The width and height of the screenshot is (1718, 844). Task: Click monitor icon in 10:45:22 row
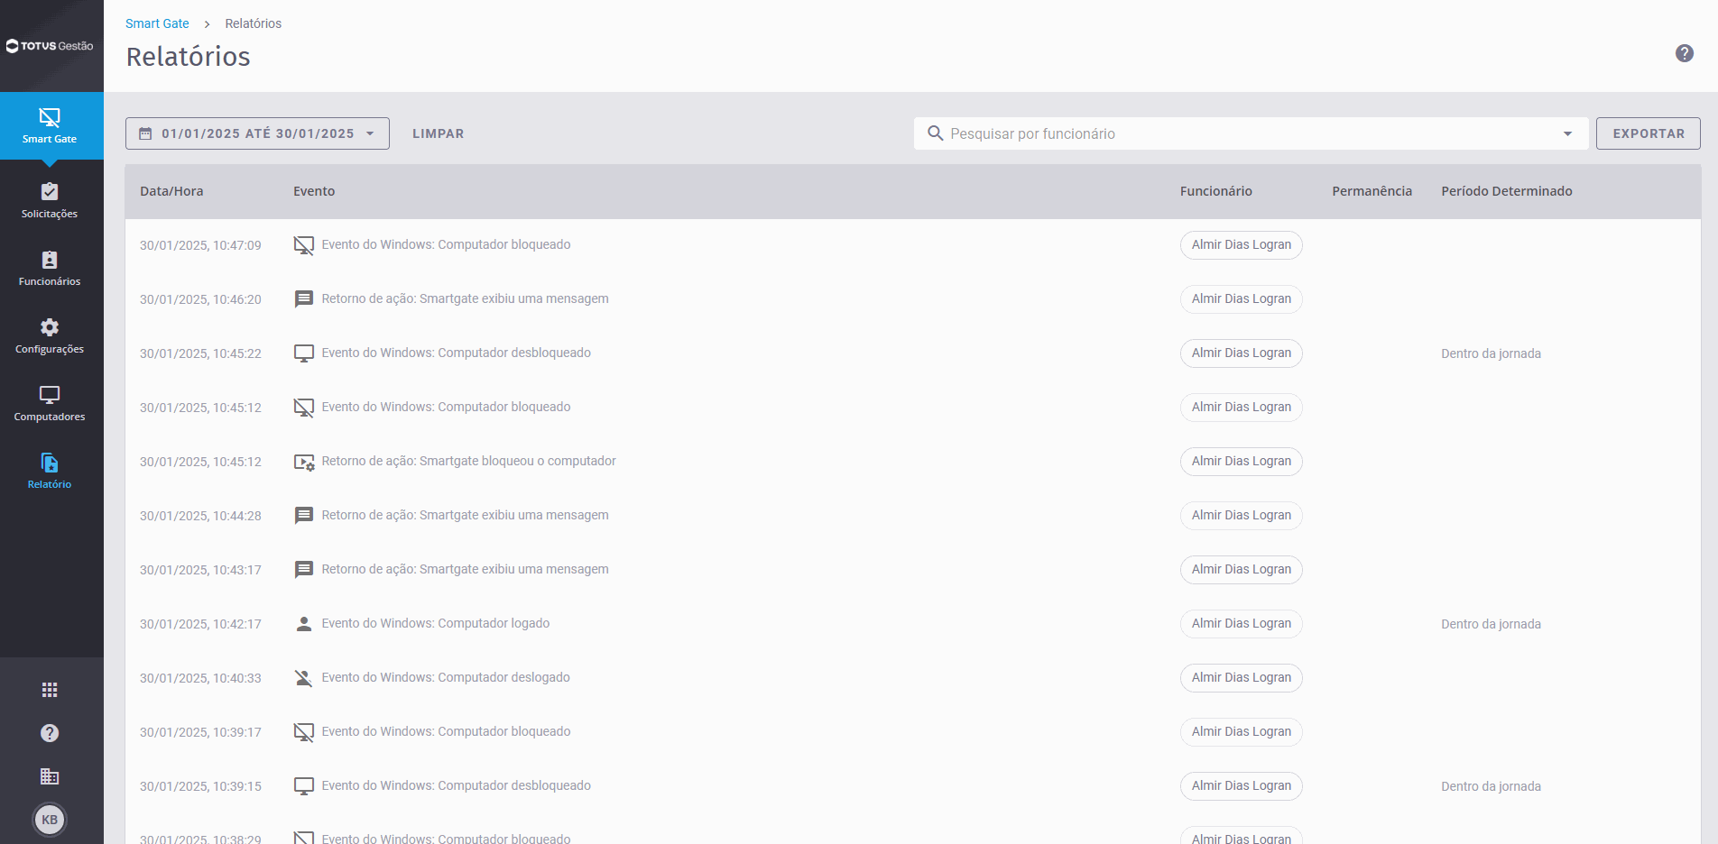(x=304, y=353)
